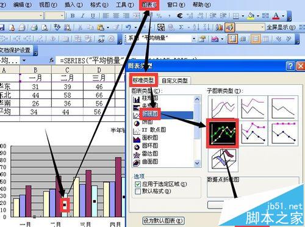The image size is (305, 227).
Task: Apply percent style to cells
Action: coord(159,16)
